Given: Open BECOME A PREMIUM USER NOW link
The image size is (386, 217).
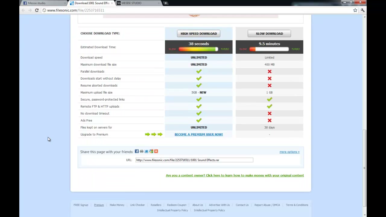Looking at the screenshot, I should [199, 134].
